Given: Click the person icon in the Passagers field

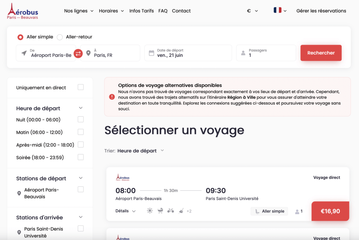Looking at the screenshot, I should pos(243,53).
